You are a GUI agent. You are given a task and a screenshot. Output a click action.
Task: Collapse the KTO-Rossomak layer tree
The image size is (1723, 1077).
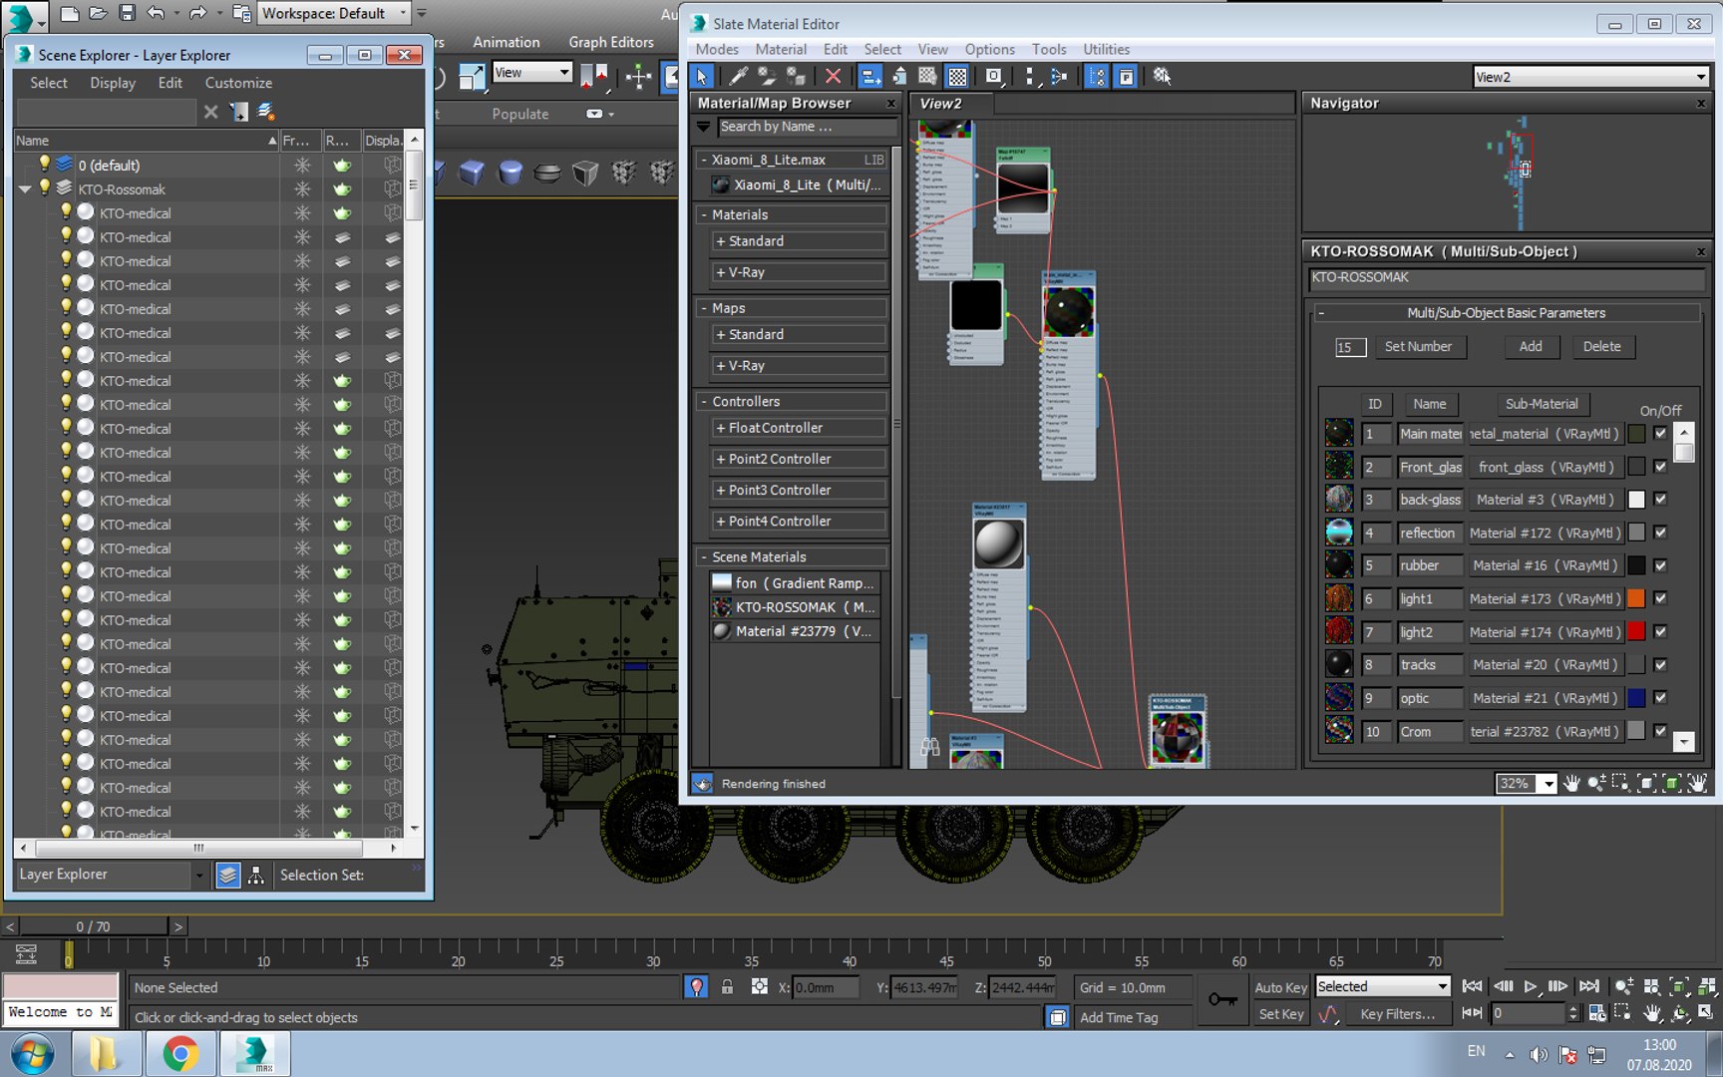click(x=25, y=188)
